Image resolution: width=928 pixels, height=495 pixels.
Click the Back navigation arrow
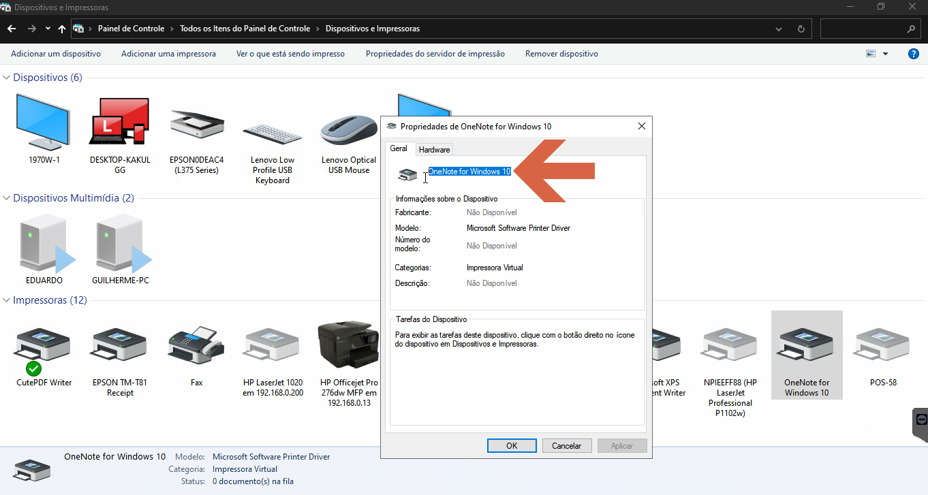click(x=12, y=29)
